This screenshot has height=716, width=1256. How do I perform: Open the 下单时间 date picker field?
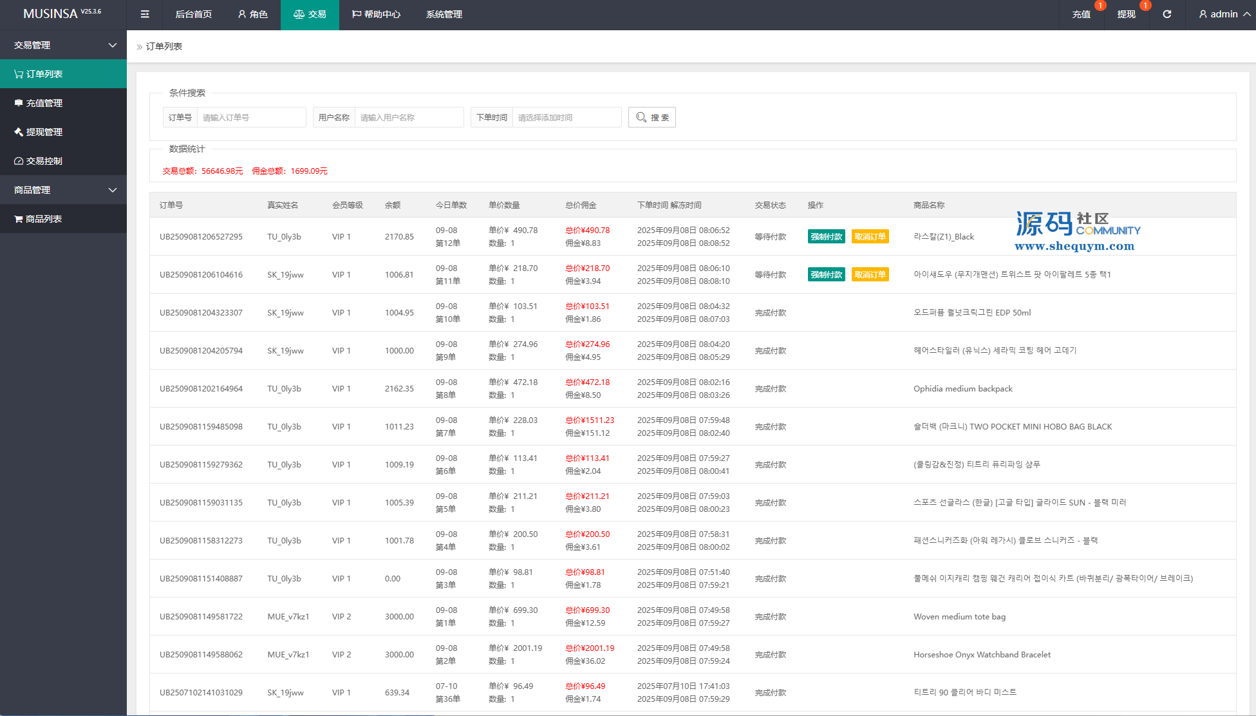pyautogui.click(x=566, y=117)
